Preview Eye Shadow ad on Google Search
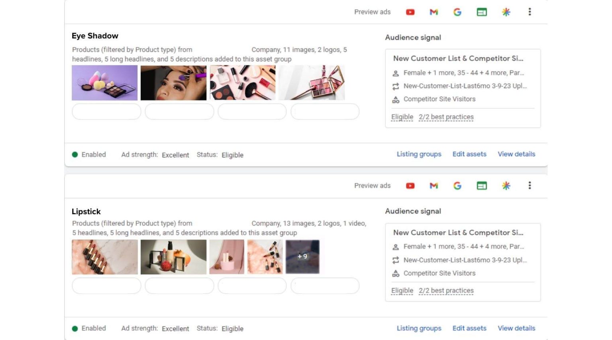 pos(457,12)
